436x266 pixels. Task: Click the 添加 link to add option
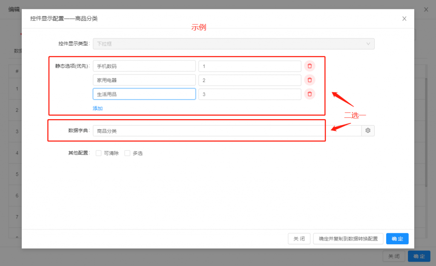pyautogui.click(x=98, y=108)
